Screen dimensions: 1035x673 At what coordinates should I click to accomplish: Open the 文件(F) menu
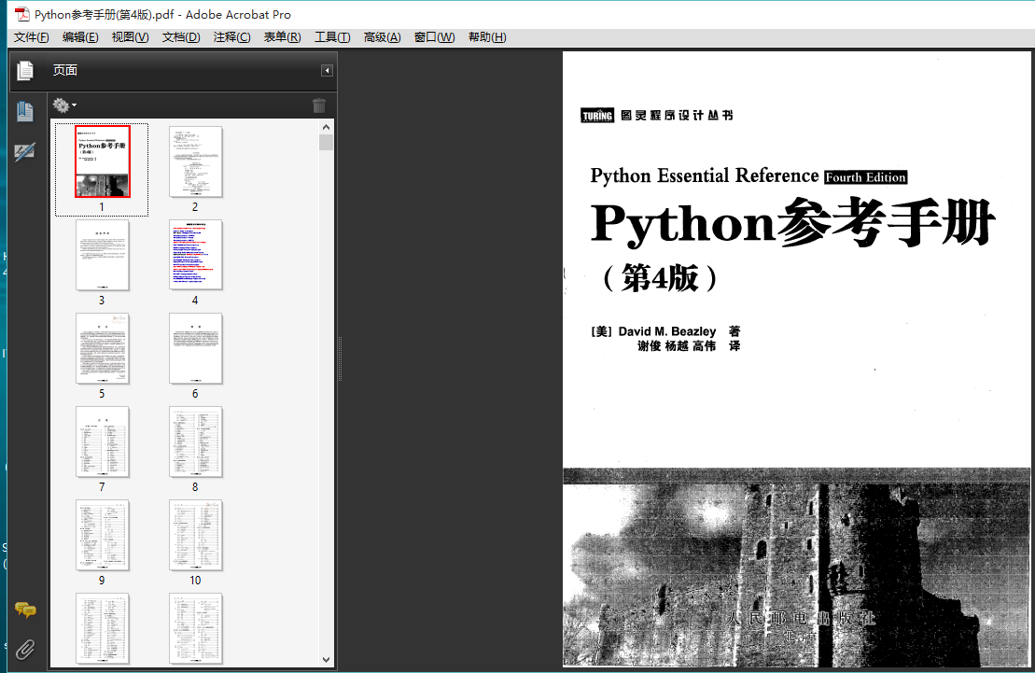click(31, 37)
